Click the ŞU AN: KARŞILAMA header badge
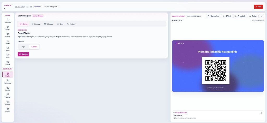The height and width of the screenshot is (123, 267). pos(51,7)
